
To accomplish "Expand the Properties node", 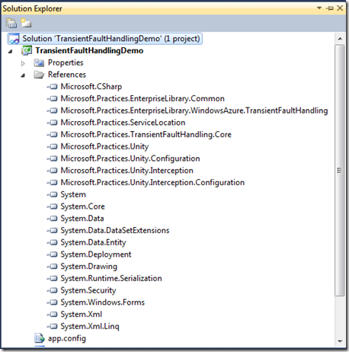I will (23, 63).
